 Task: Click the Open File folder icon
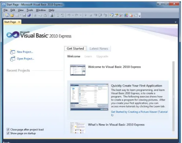point(12,15)
